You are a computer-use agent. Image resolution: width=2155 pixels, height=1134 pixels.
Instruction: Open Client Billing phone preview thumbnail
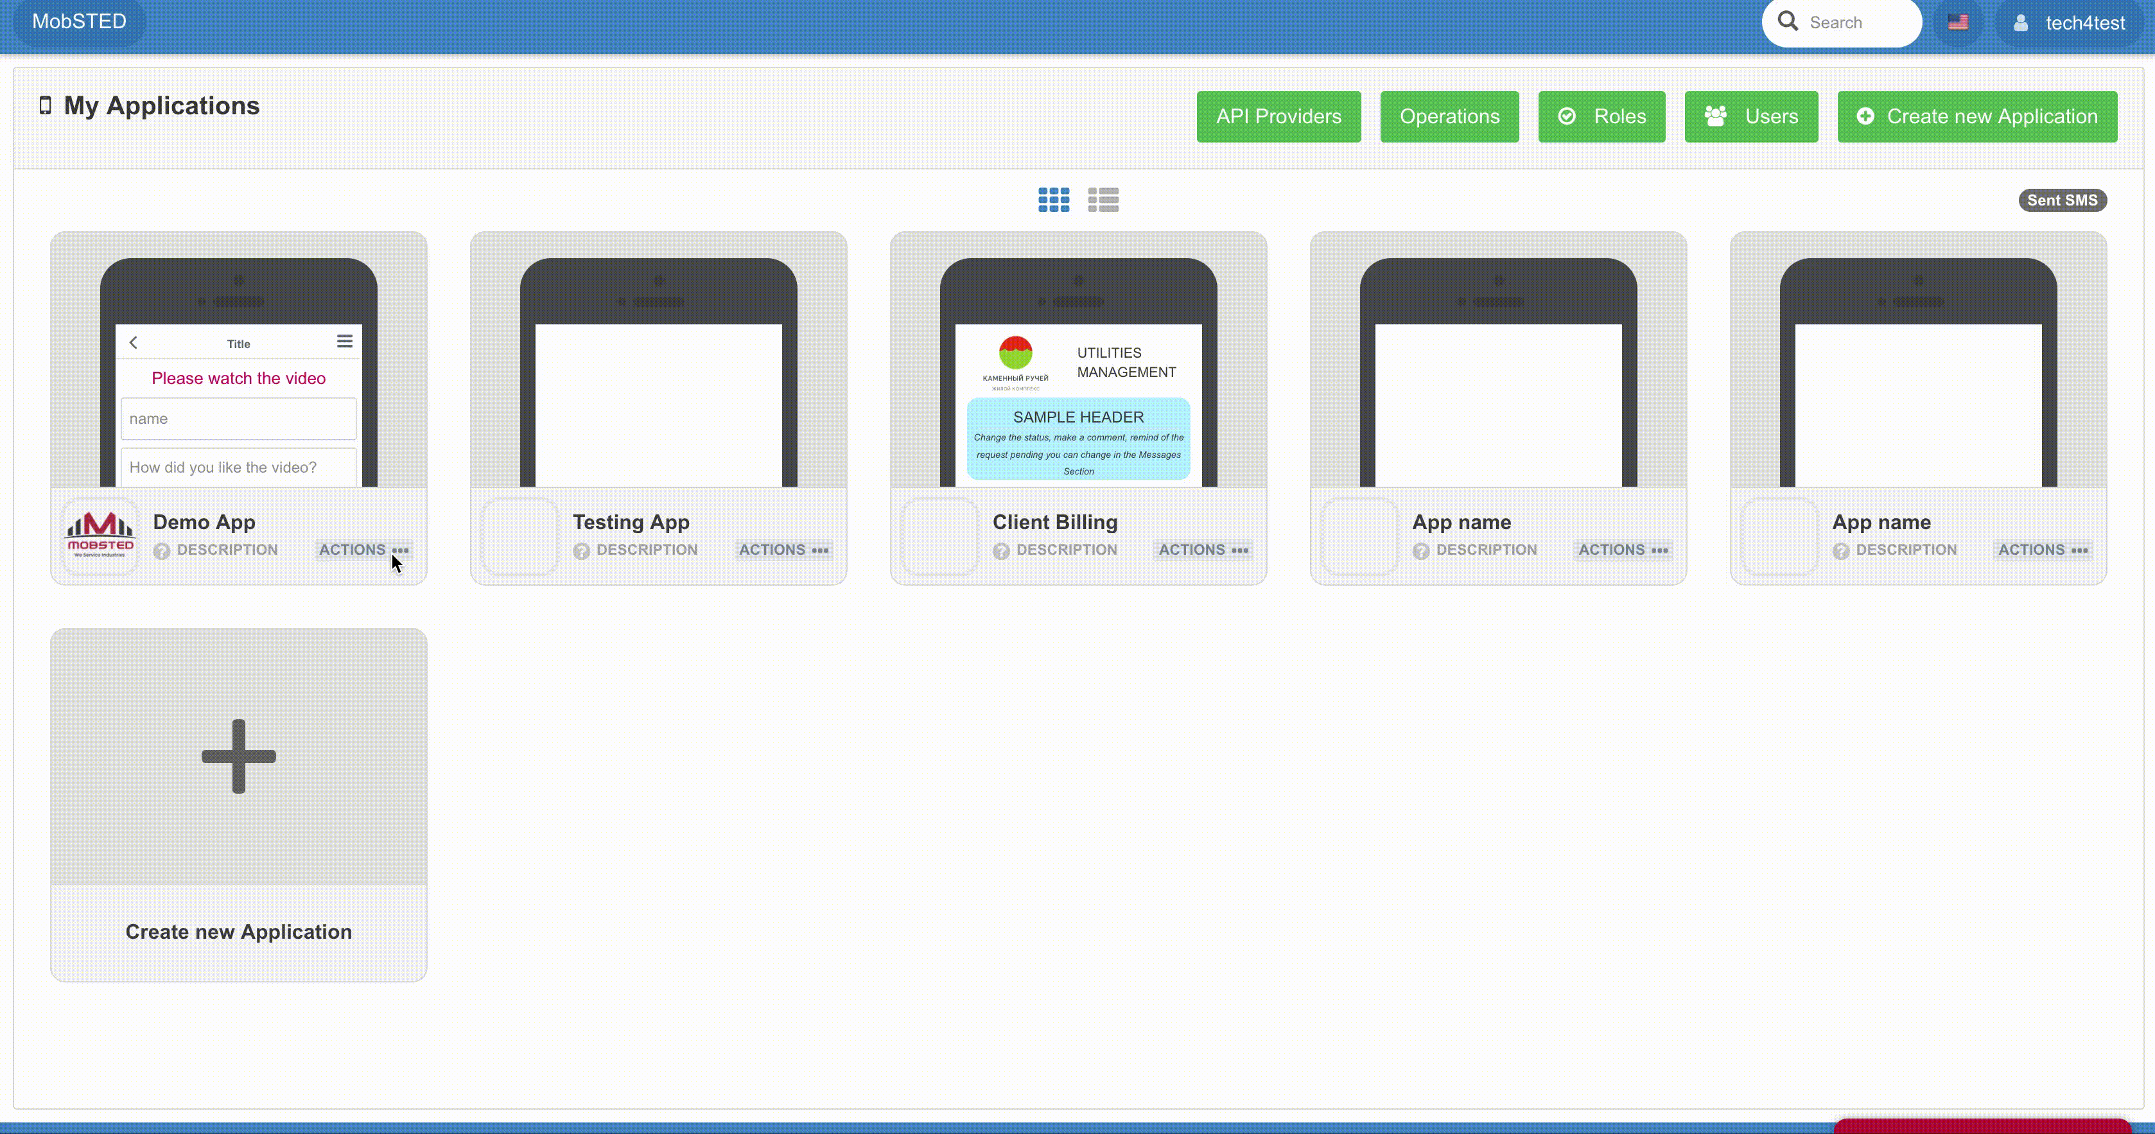1078,360
